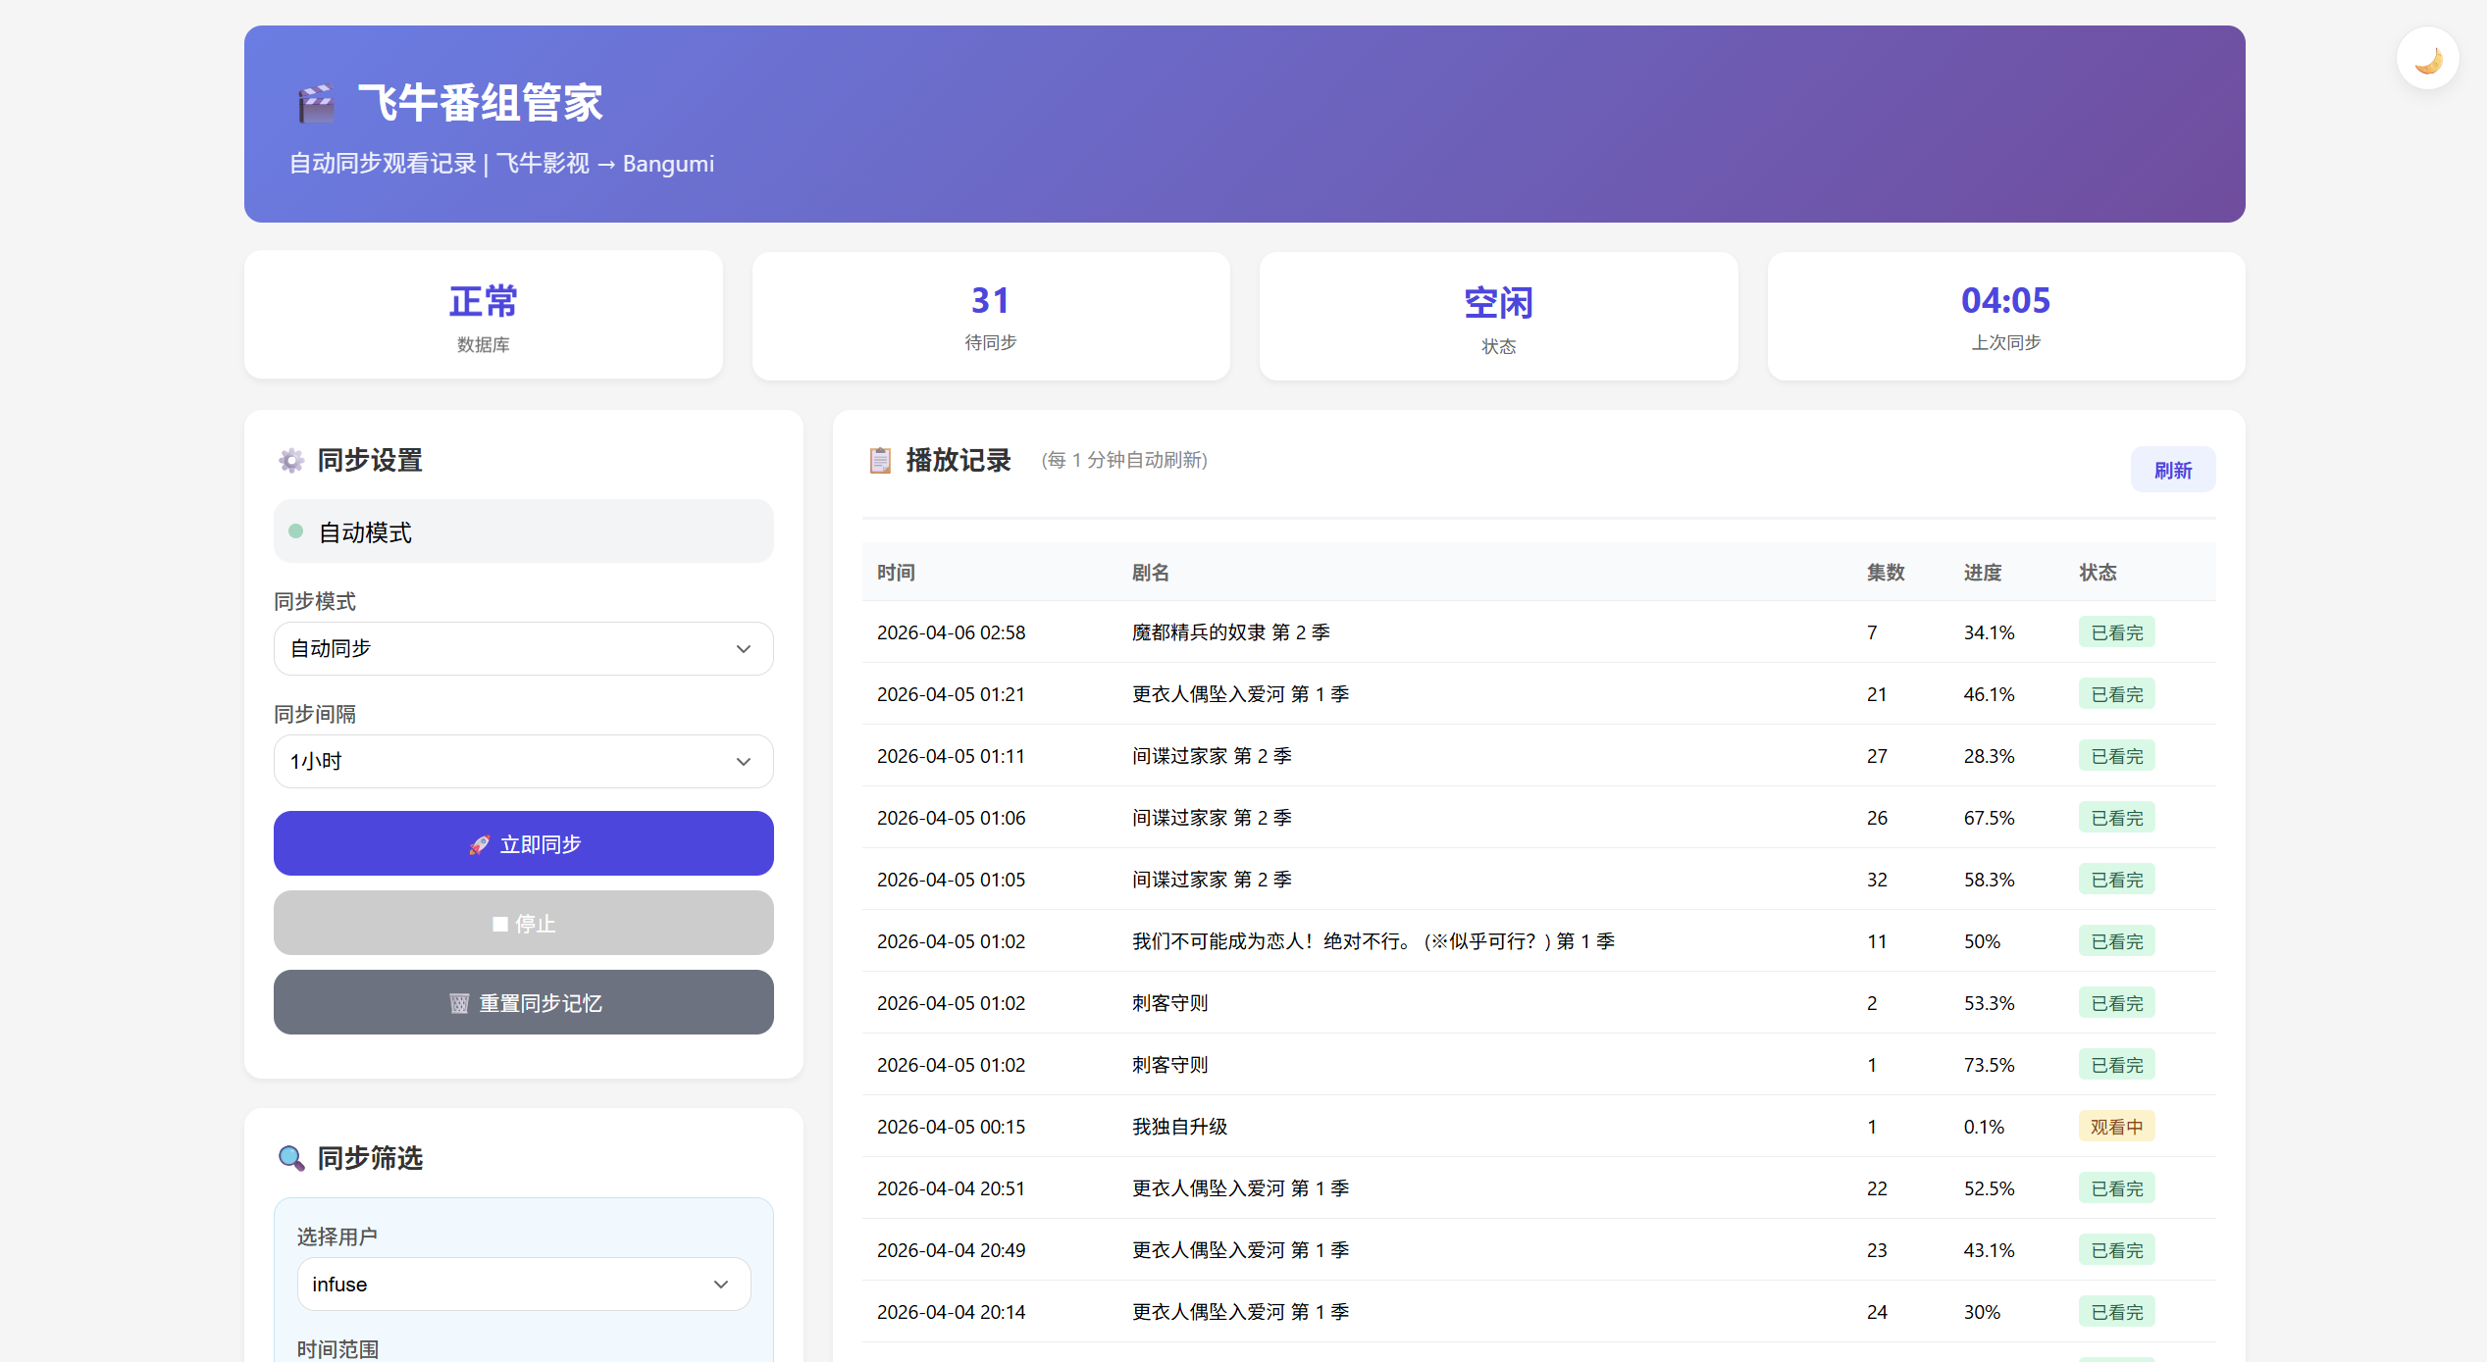Click 已看完 badge for 魔都精兵的奴隶 row

(x=2116, y=632)
